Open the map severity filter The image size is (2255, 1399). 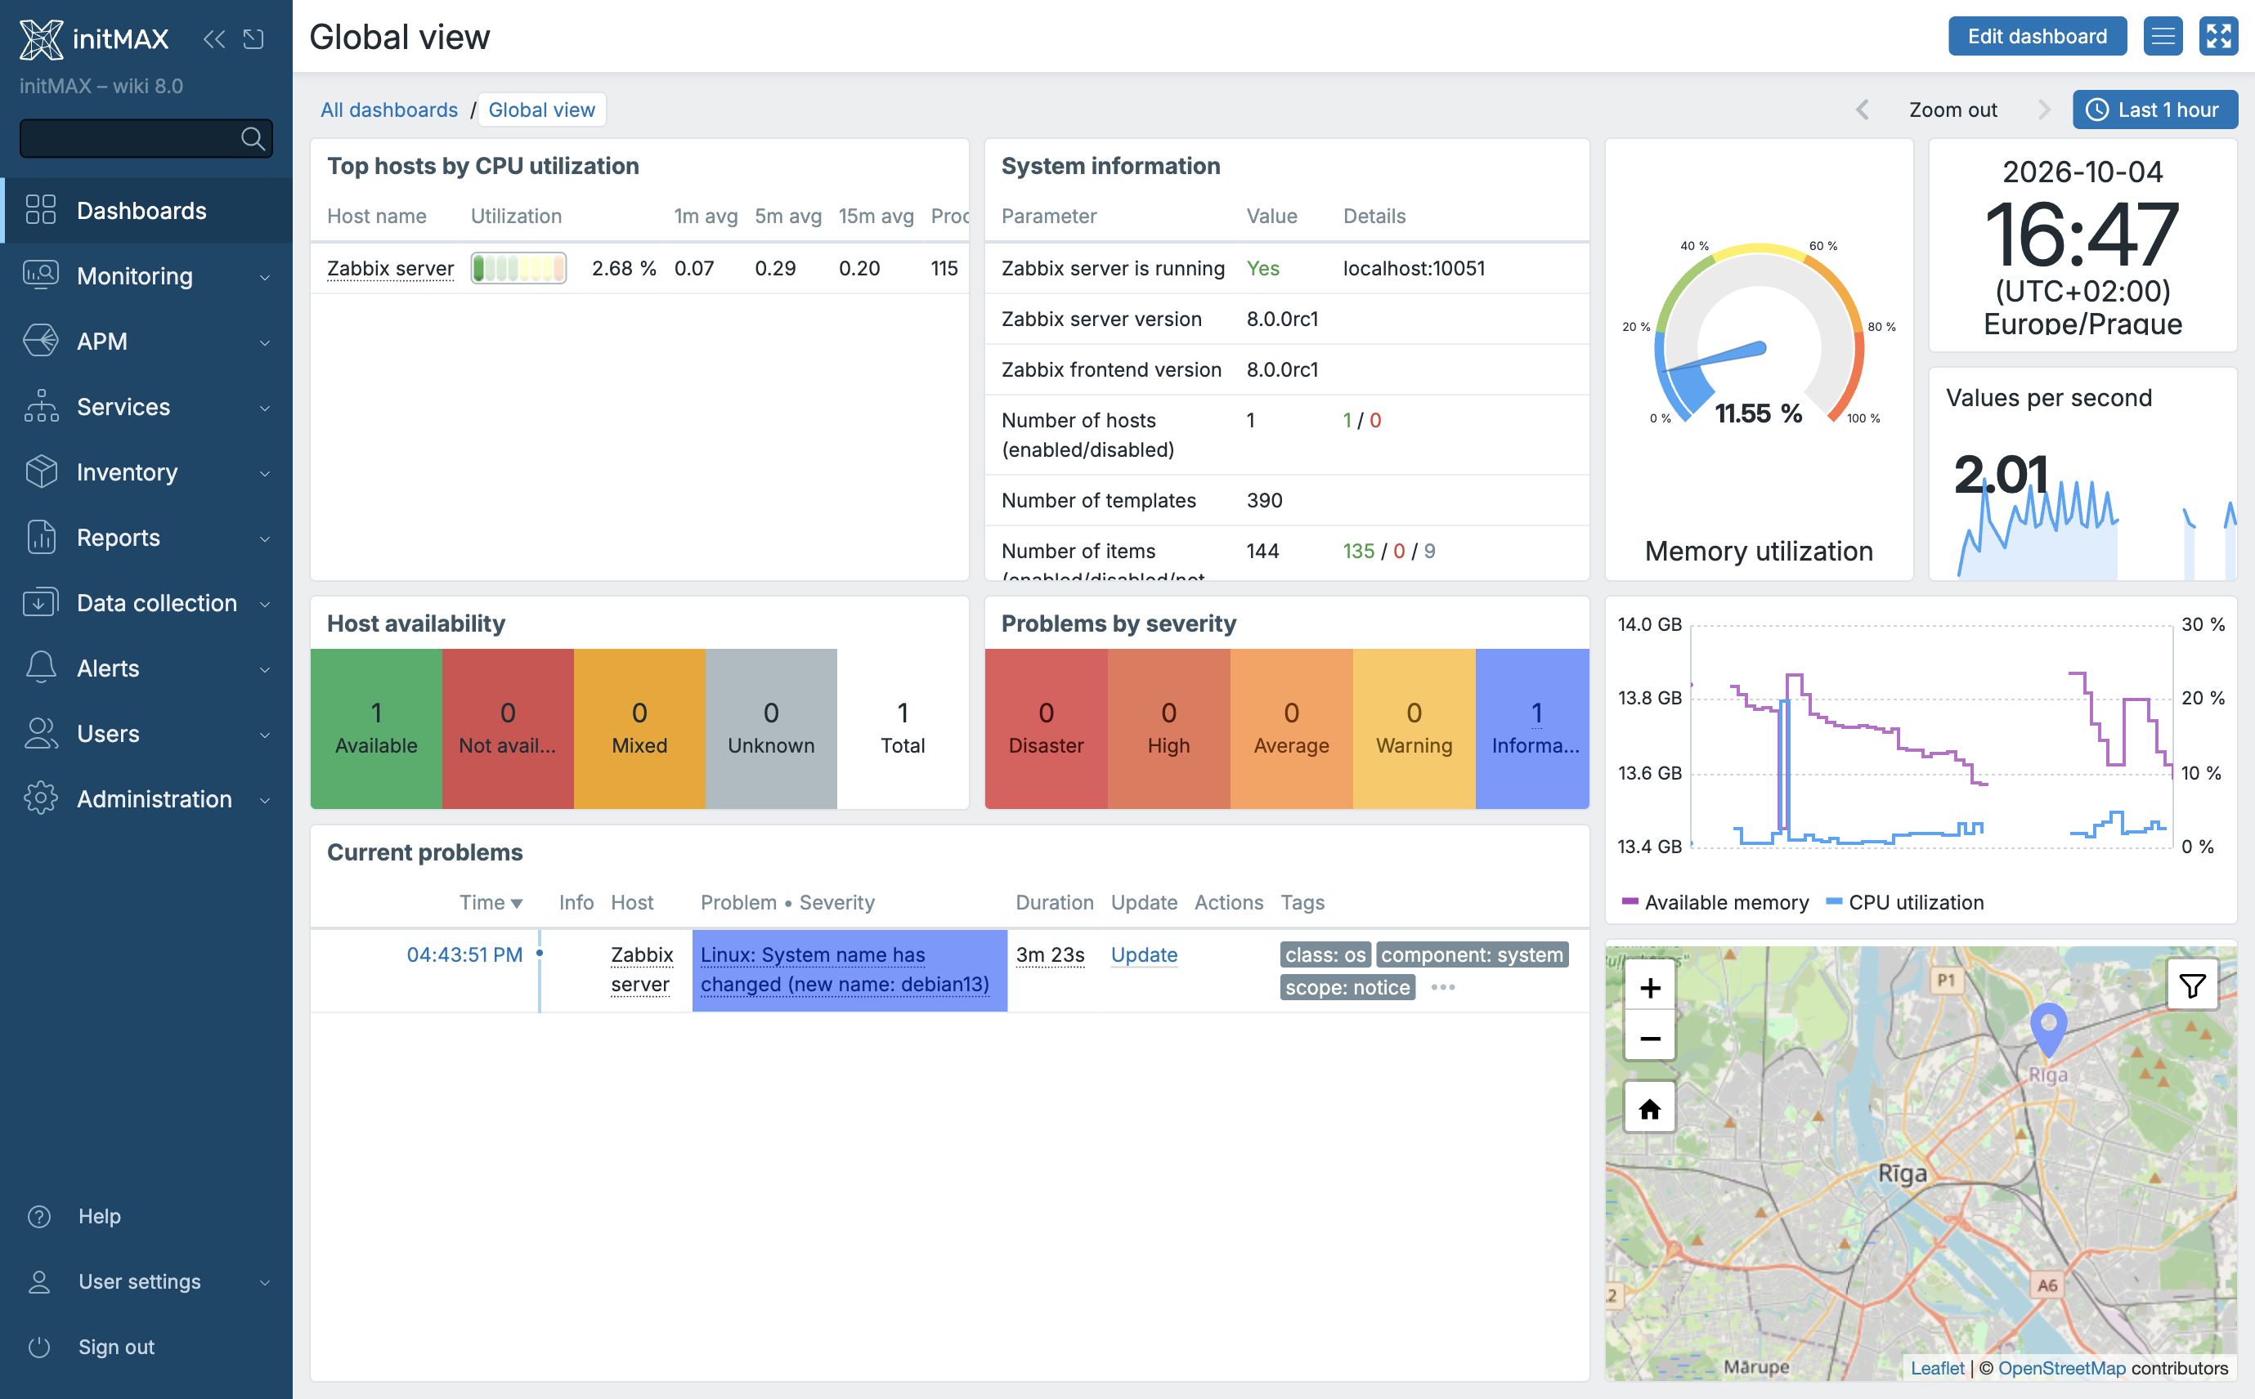pyautogui.click(x=2191, y=986)
